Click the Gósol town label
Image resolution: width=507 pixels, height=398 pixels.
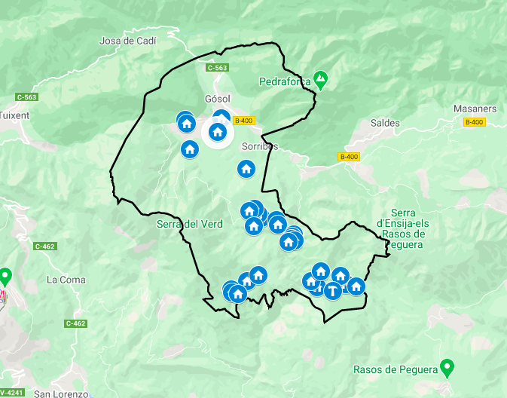click(x=218, y=99)
